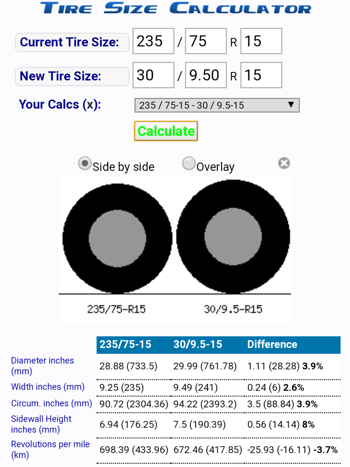Focus the new tire rim size field

pos(261,75)
